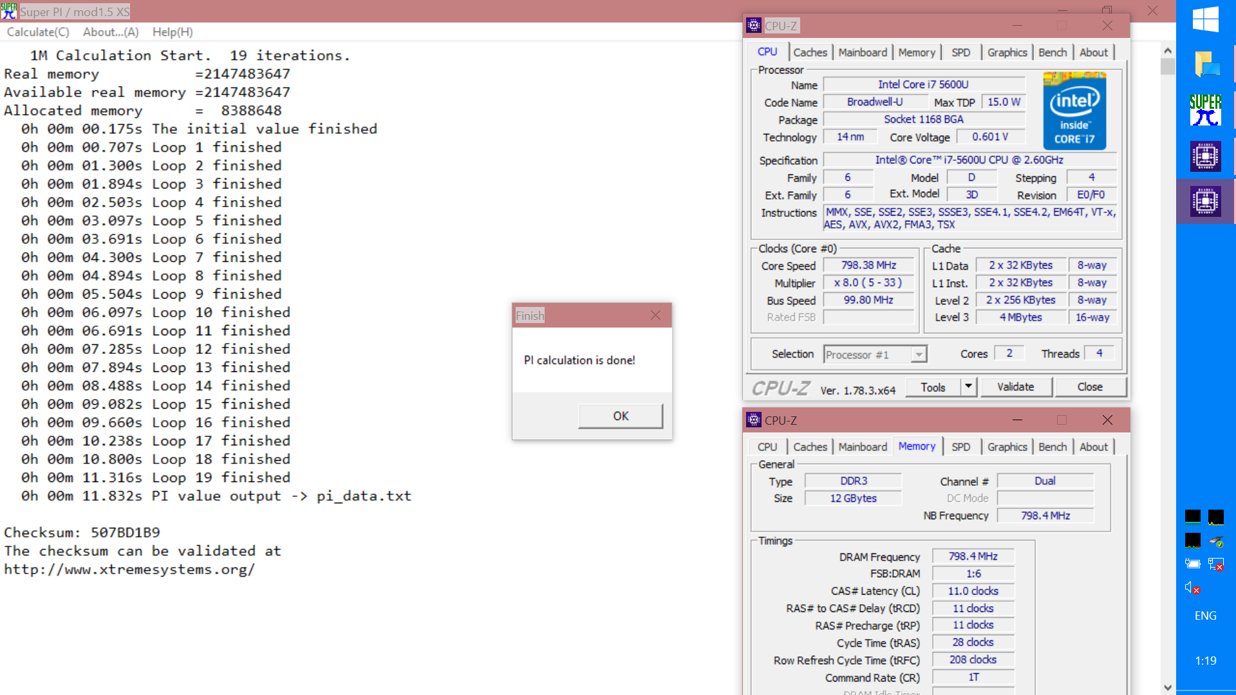The height and width of the screenshot is (695, 1236).
Task: Open Mainboard tab in top CPU-Z window
Action: (863, 53)
